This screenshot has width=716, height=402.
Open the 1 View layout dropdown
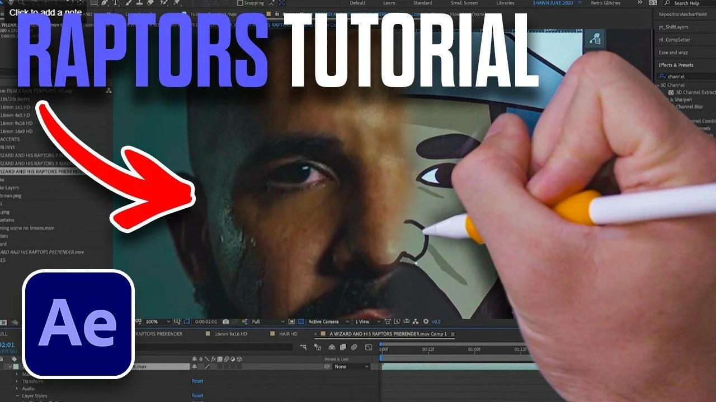(x=368, y=322)
